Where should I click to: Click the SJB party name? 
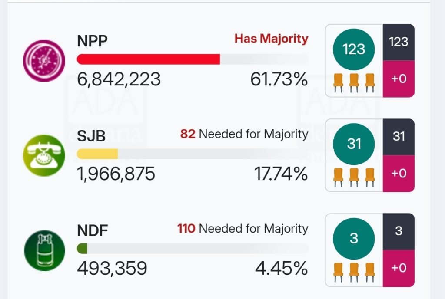point(91,136)
